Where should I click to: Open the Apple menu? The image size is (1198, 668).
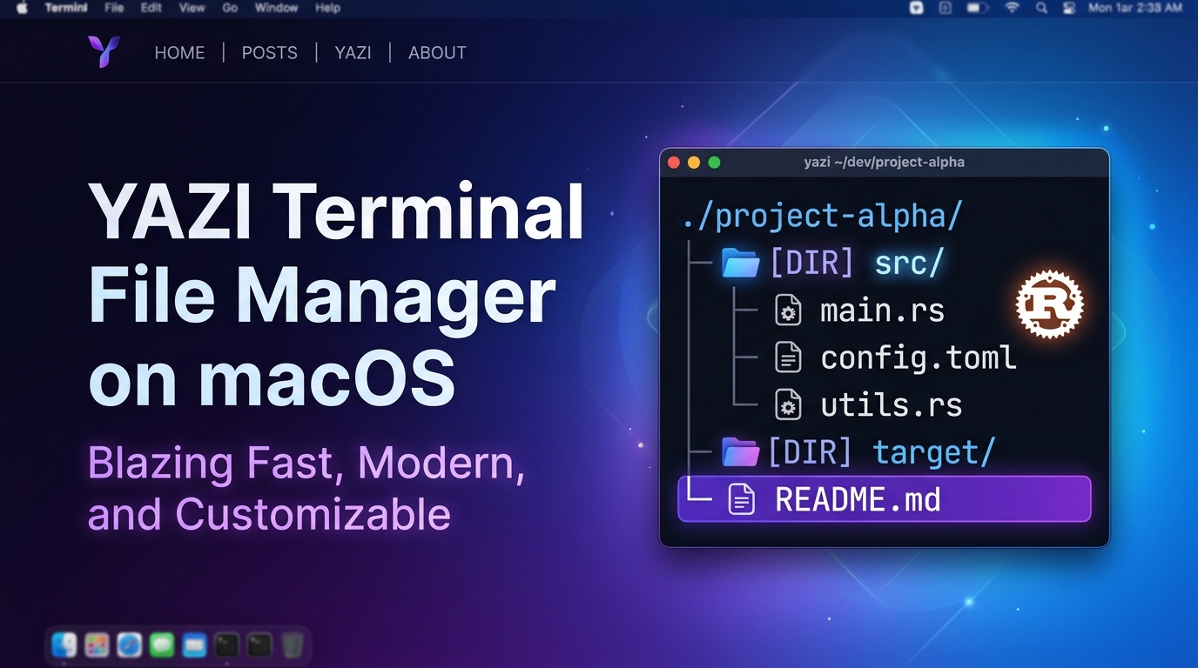pyautogui.click(x=22, y=8)
